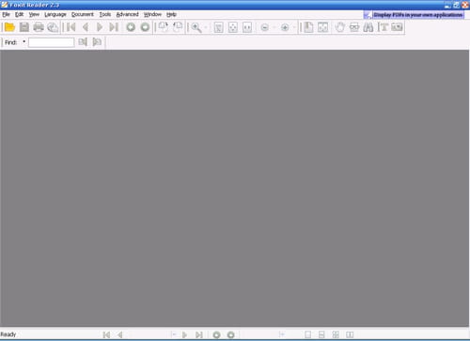This screenshot has height=341, width=470.
Task: Click the Save floppy disk icon
Action: (24, 27)
